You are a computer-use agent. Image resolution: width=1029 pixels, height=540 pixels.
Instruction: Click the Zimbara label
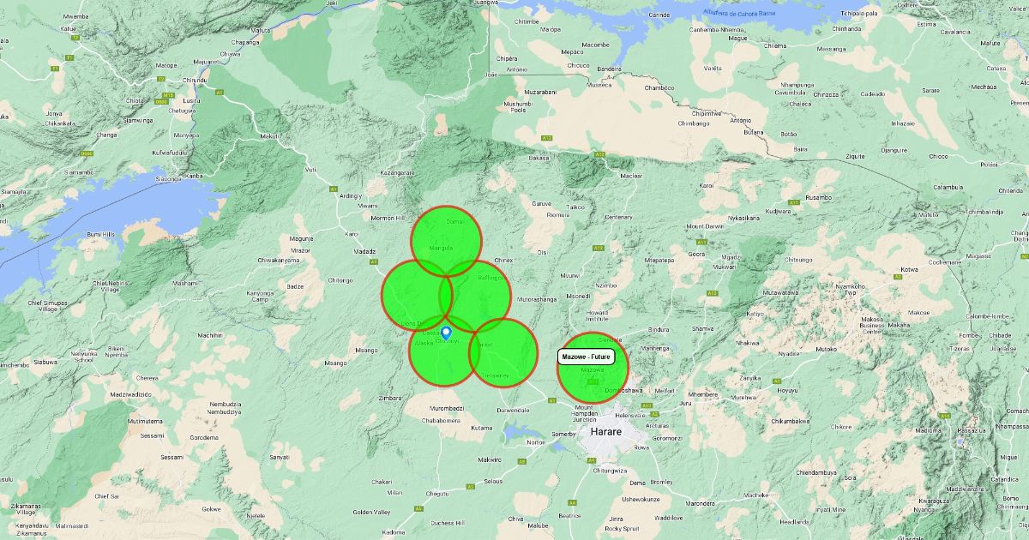click(390, 398)
